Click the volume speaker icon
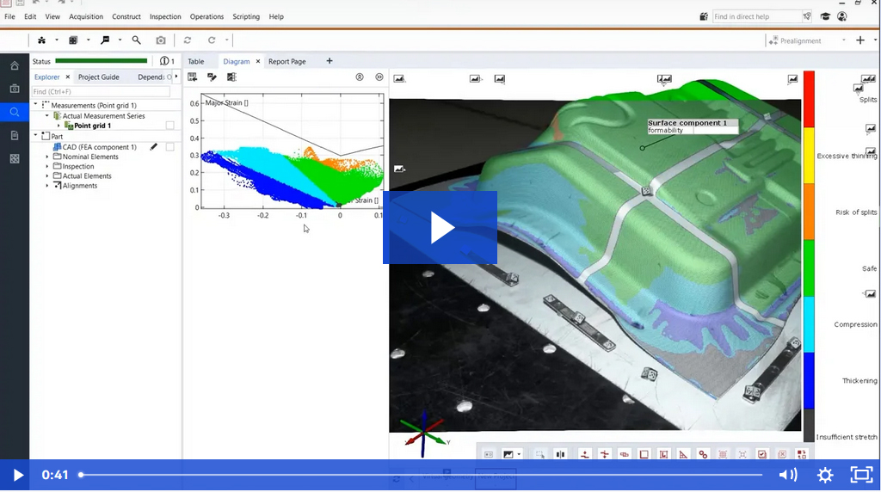The width and height of the screenshot is (881, 492). tap(787, 475)
